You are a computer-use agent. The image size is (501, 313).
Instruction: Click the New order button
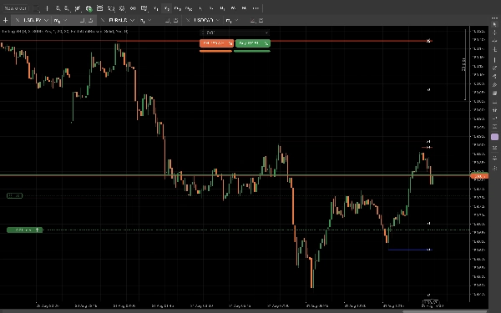15,8
